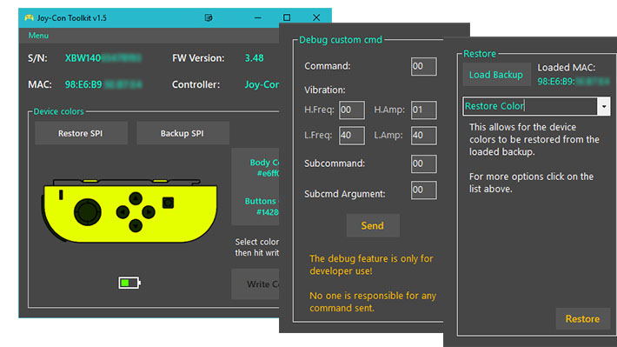Open the Menu item in the menu bar
Viewport: 617px width, 347px height.
coord(38,36)
